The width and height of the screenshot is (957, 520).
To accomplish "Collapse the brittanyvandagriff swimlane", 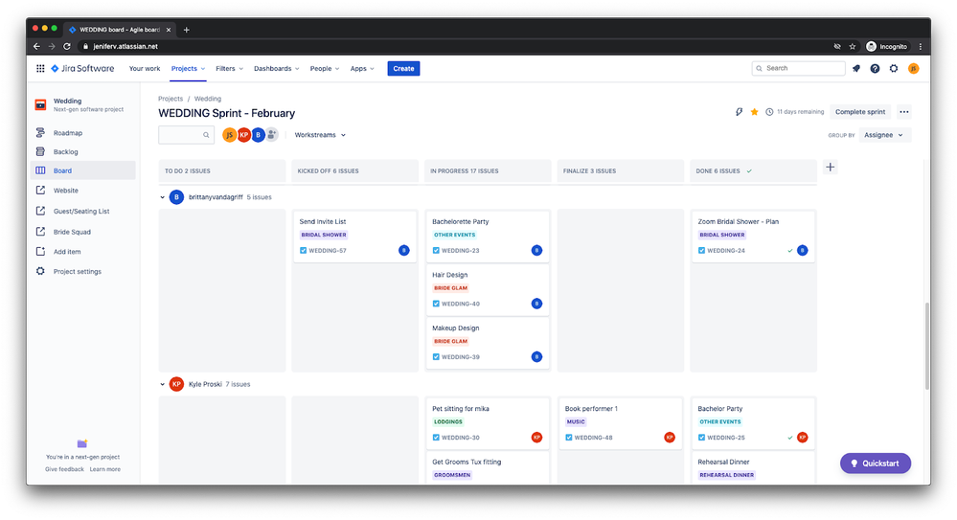I will click(x=162, y=197).
